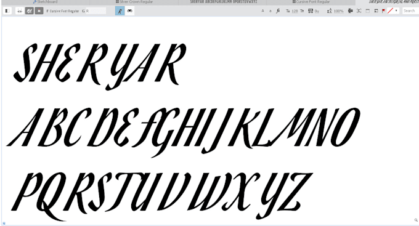Click the glyph O in second row
The height and width of the screenshot is (226, 419).
(x=346, y=127)
